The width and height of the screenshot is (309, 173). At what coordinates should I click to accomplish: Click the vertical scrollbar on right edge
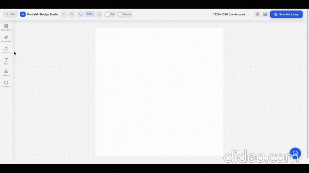pyautogui.click(x=308, y=84)
